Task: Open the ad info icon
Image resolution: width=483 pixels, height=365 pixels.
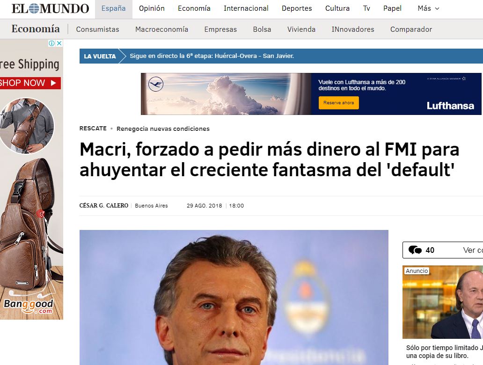Action: [52, 43]
